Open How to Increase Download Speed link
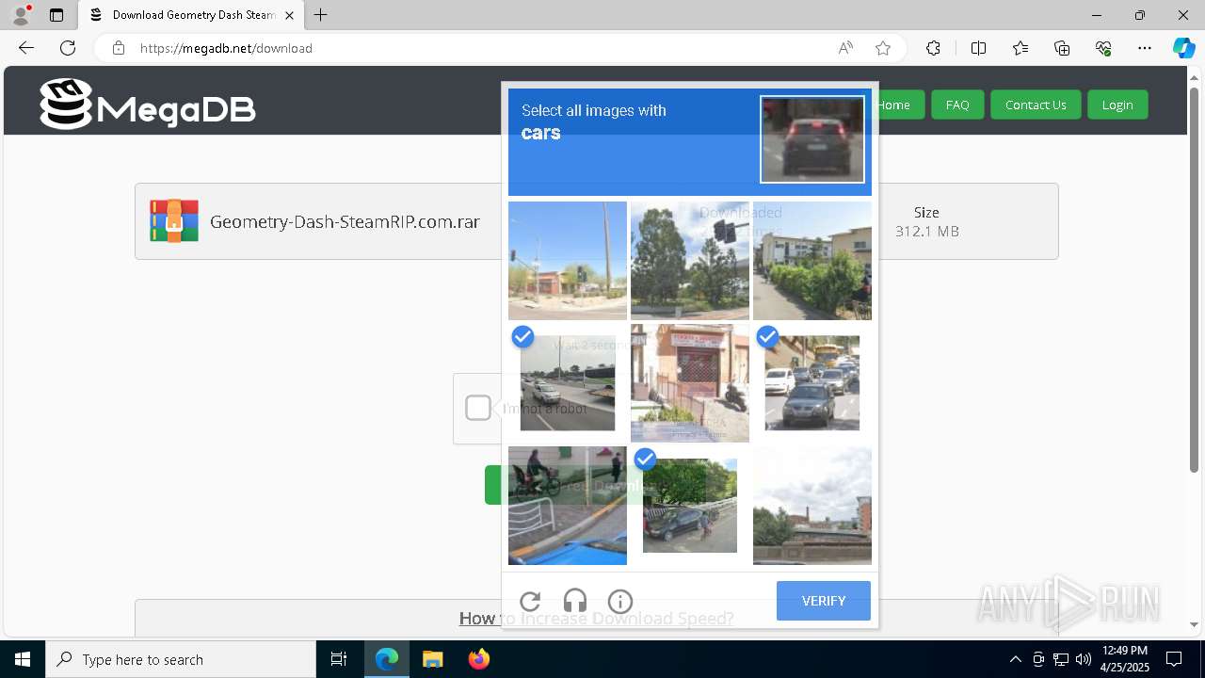The height and width of the screenshot is (678, 1205). [596, 618]
